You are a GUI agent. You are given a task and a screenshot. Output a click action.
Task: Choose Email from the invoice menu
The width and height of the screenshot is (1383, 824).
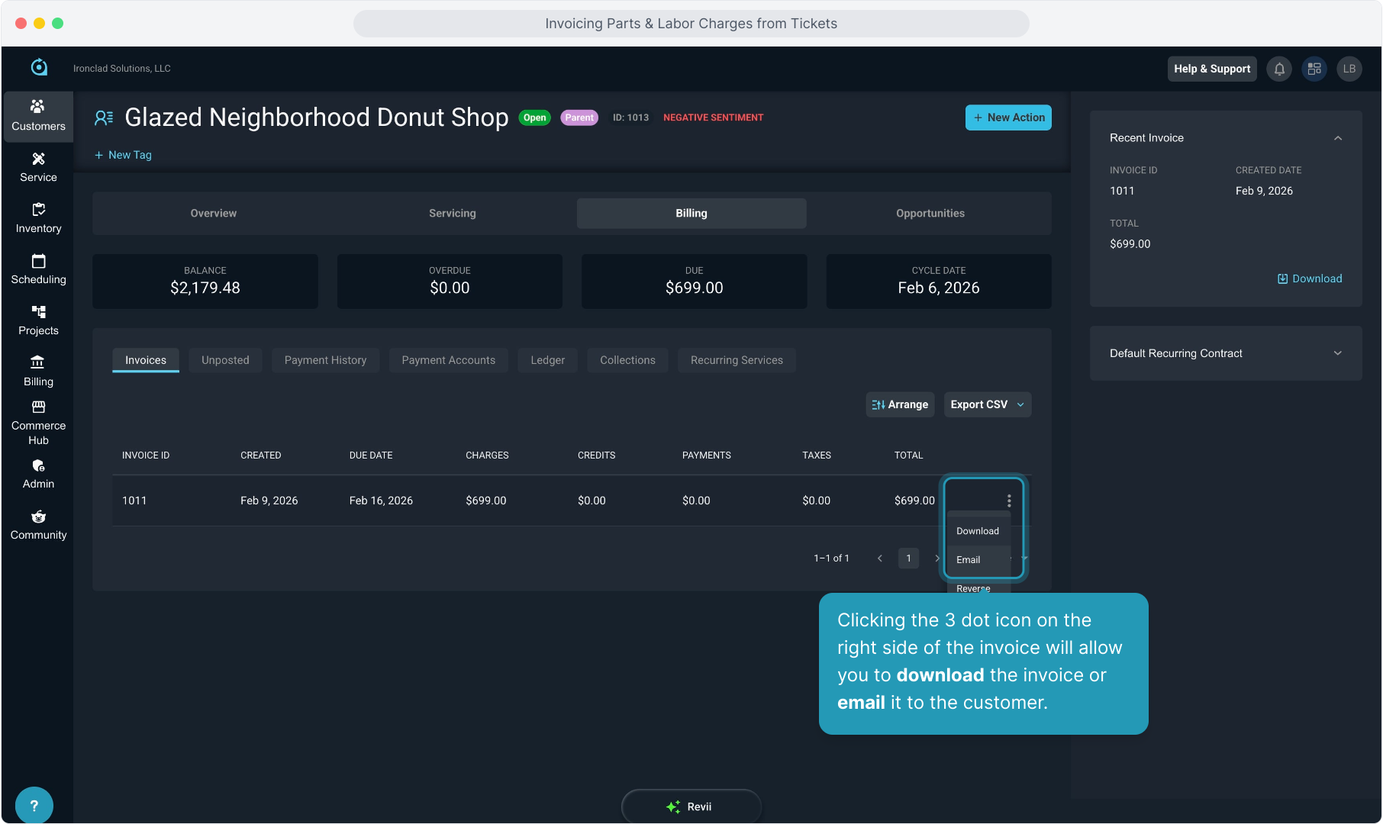(968, 560)
